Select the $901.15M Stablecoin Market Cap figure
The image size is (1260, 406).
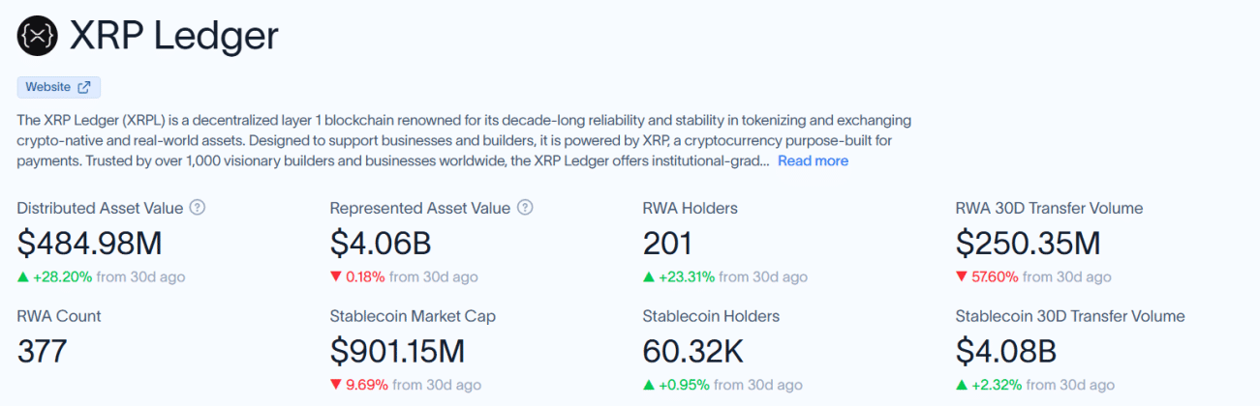coord(397,351)
